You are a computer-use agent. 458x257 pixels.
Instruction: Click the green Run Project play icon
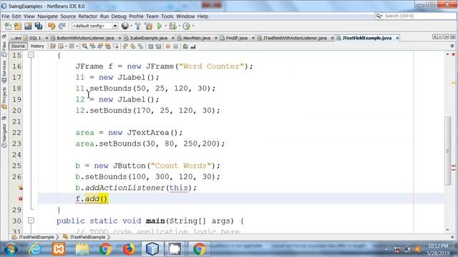coord(160,26)
